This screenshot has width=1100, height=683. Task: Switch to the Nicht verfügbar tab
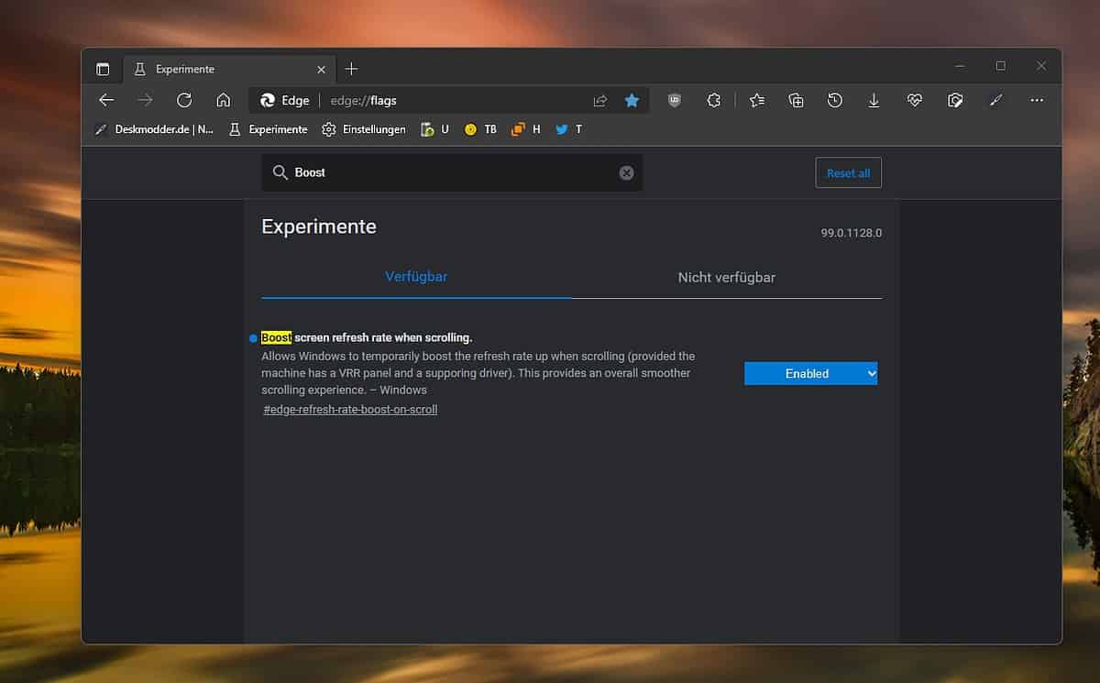727,277
